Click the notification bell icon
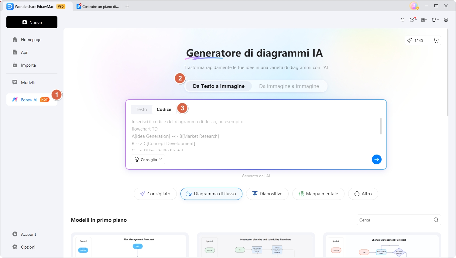Image resolution: width=456 pixels, height=258 pixels. 403,20
